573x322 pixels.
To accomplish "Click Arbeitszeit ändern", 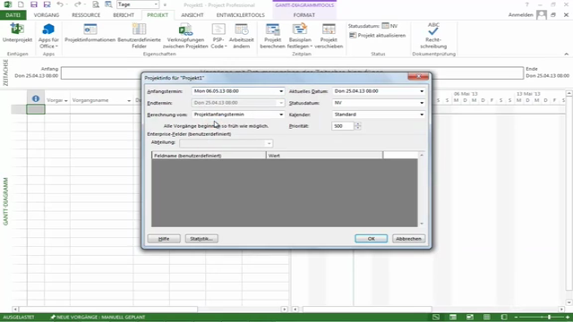I will 241,36.
